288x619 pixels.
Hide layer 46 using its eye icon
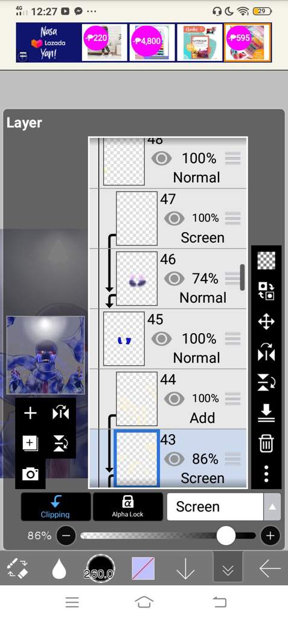pos(174,279)
